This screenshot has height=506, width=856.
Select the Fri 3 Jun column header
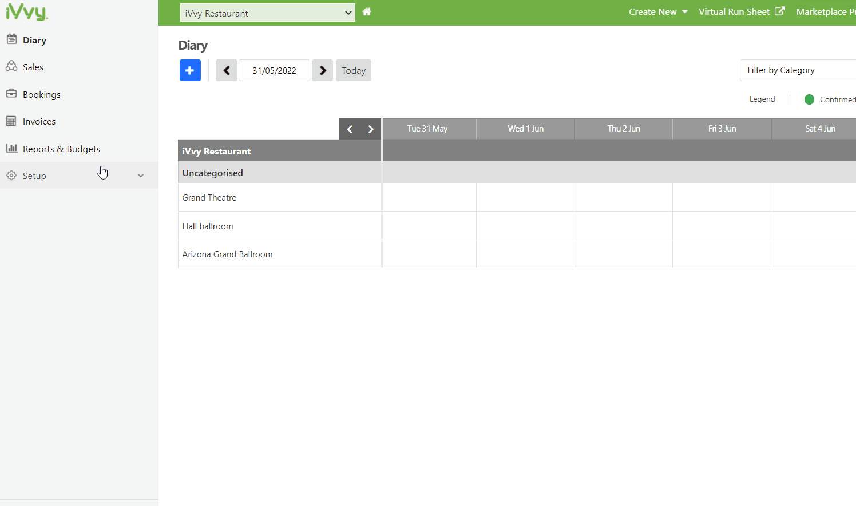722,129
